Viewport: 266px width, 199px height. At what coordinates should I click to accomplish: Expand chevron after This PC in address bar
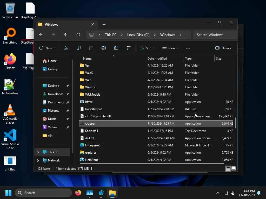pyautogui.click(x=122, y=35)
